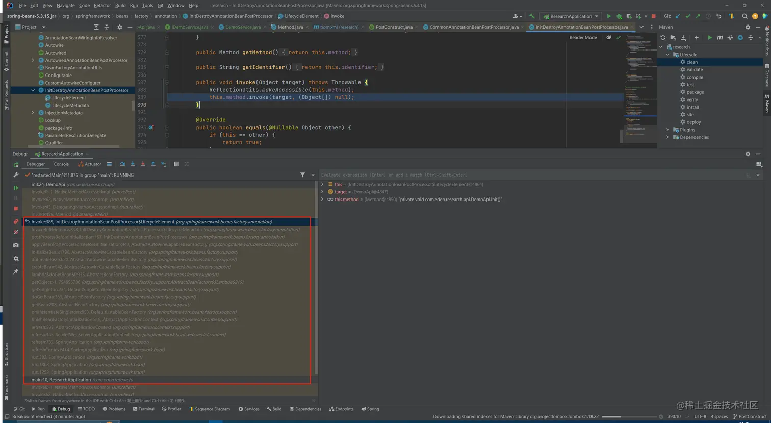Screen dimensions: 771x423
Task: Toggle Maven offline mode icon
Action: tap(730, 38)
